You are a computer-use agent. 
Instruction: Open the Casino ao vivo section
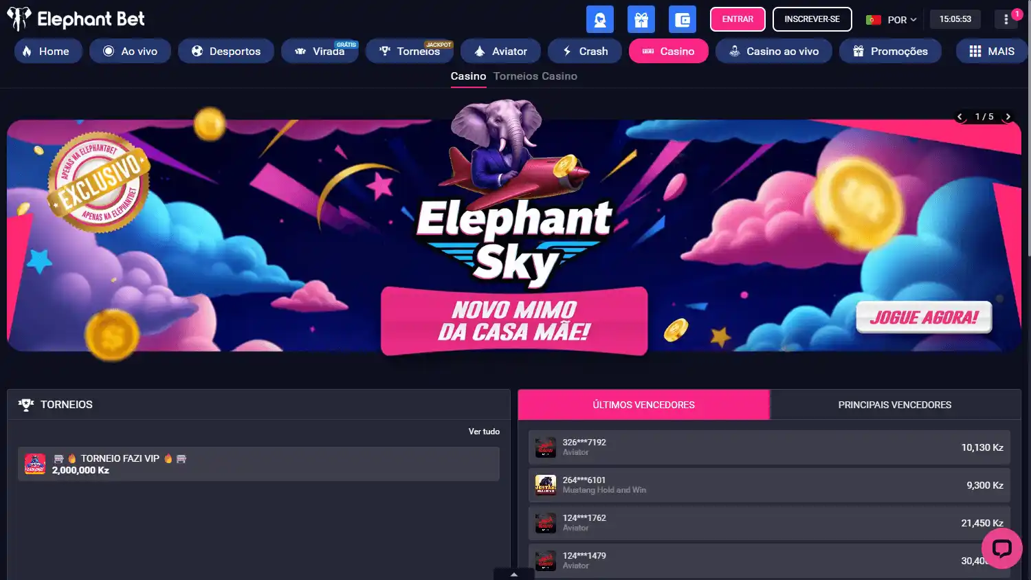(x=774, y=51)
